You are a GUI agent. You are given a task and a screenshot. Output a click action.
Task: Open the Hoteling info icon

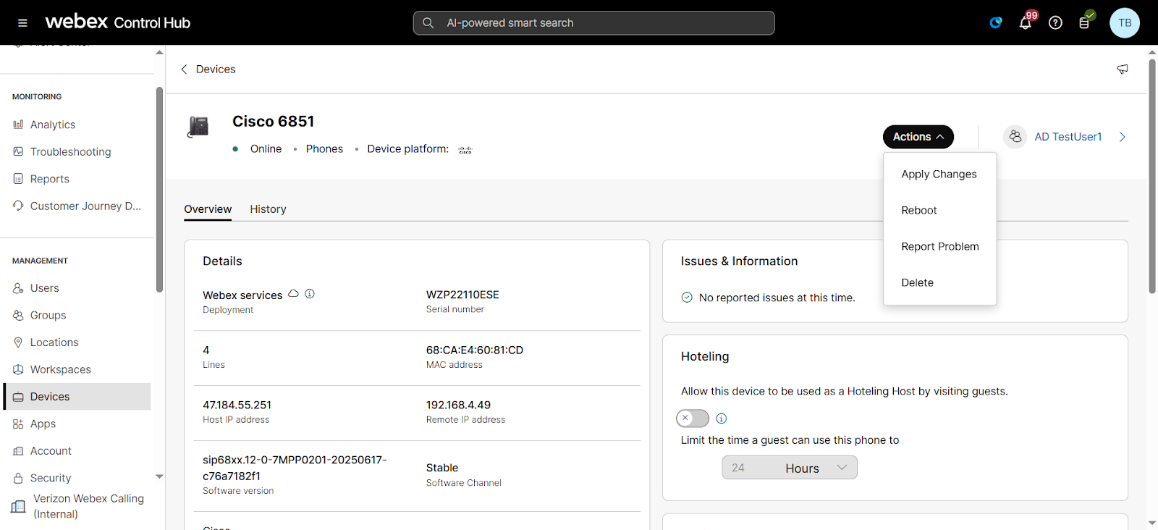722,418
